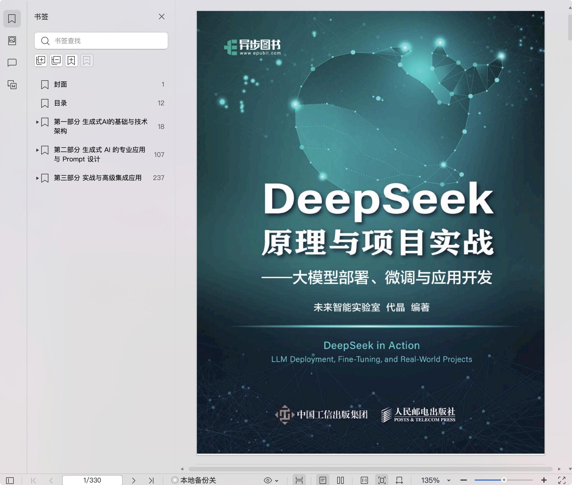This screenshot has width=572, height=485.
Task: Jump to last page button
Action: tap(151, 480)
